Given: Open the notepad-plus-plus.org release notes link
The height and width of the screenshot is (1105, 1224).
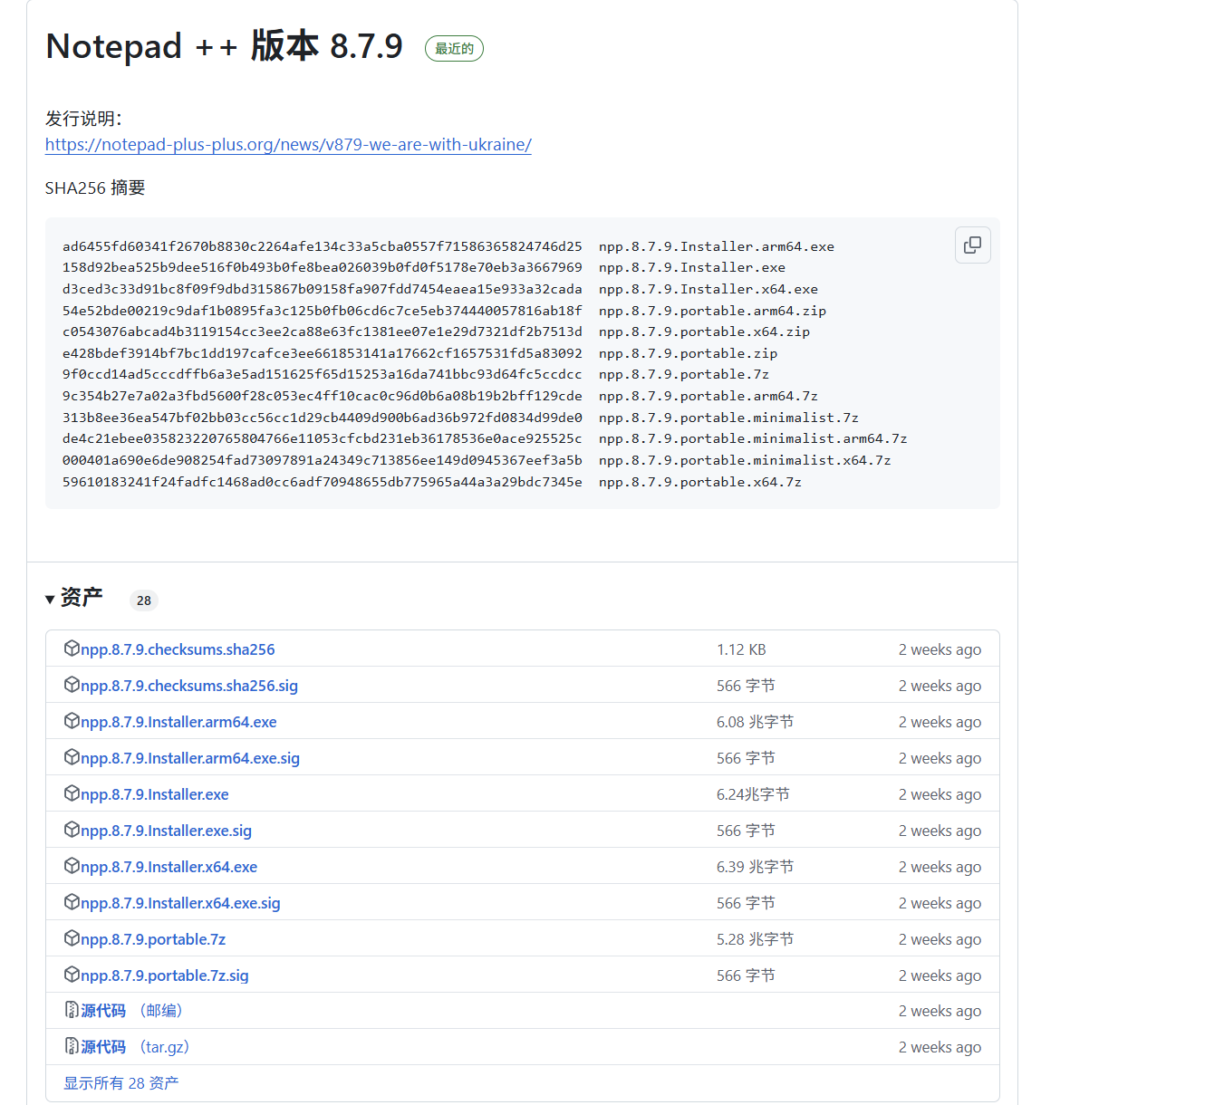Looking at the screenshot, I should pyautogui.click(x=288, y=144).
